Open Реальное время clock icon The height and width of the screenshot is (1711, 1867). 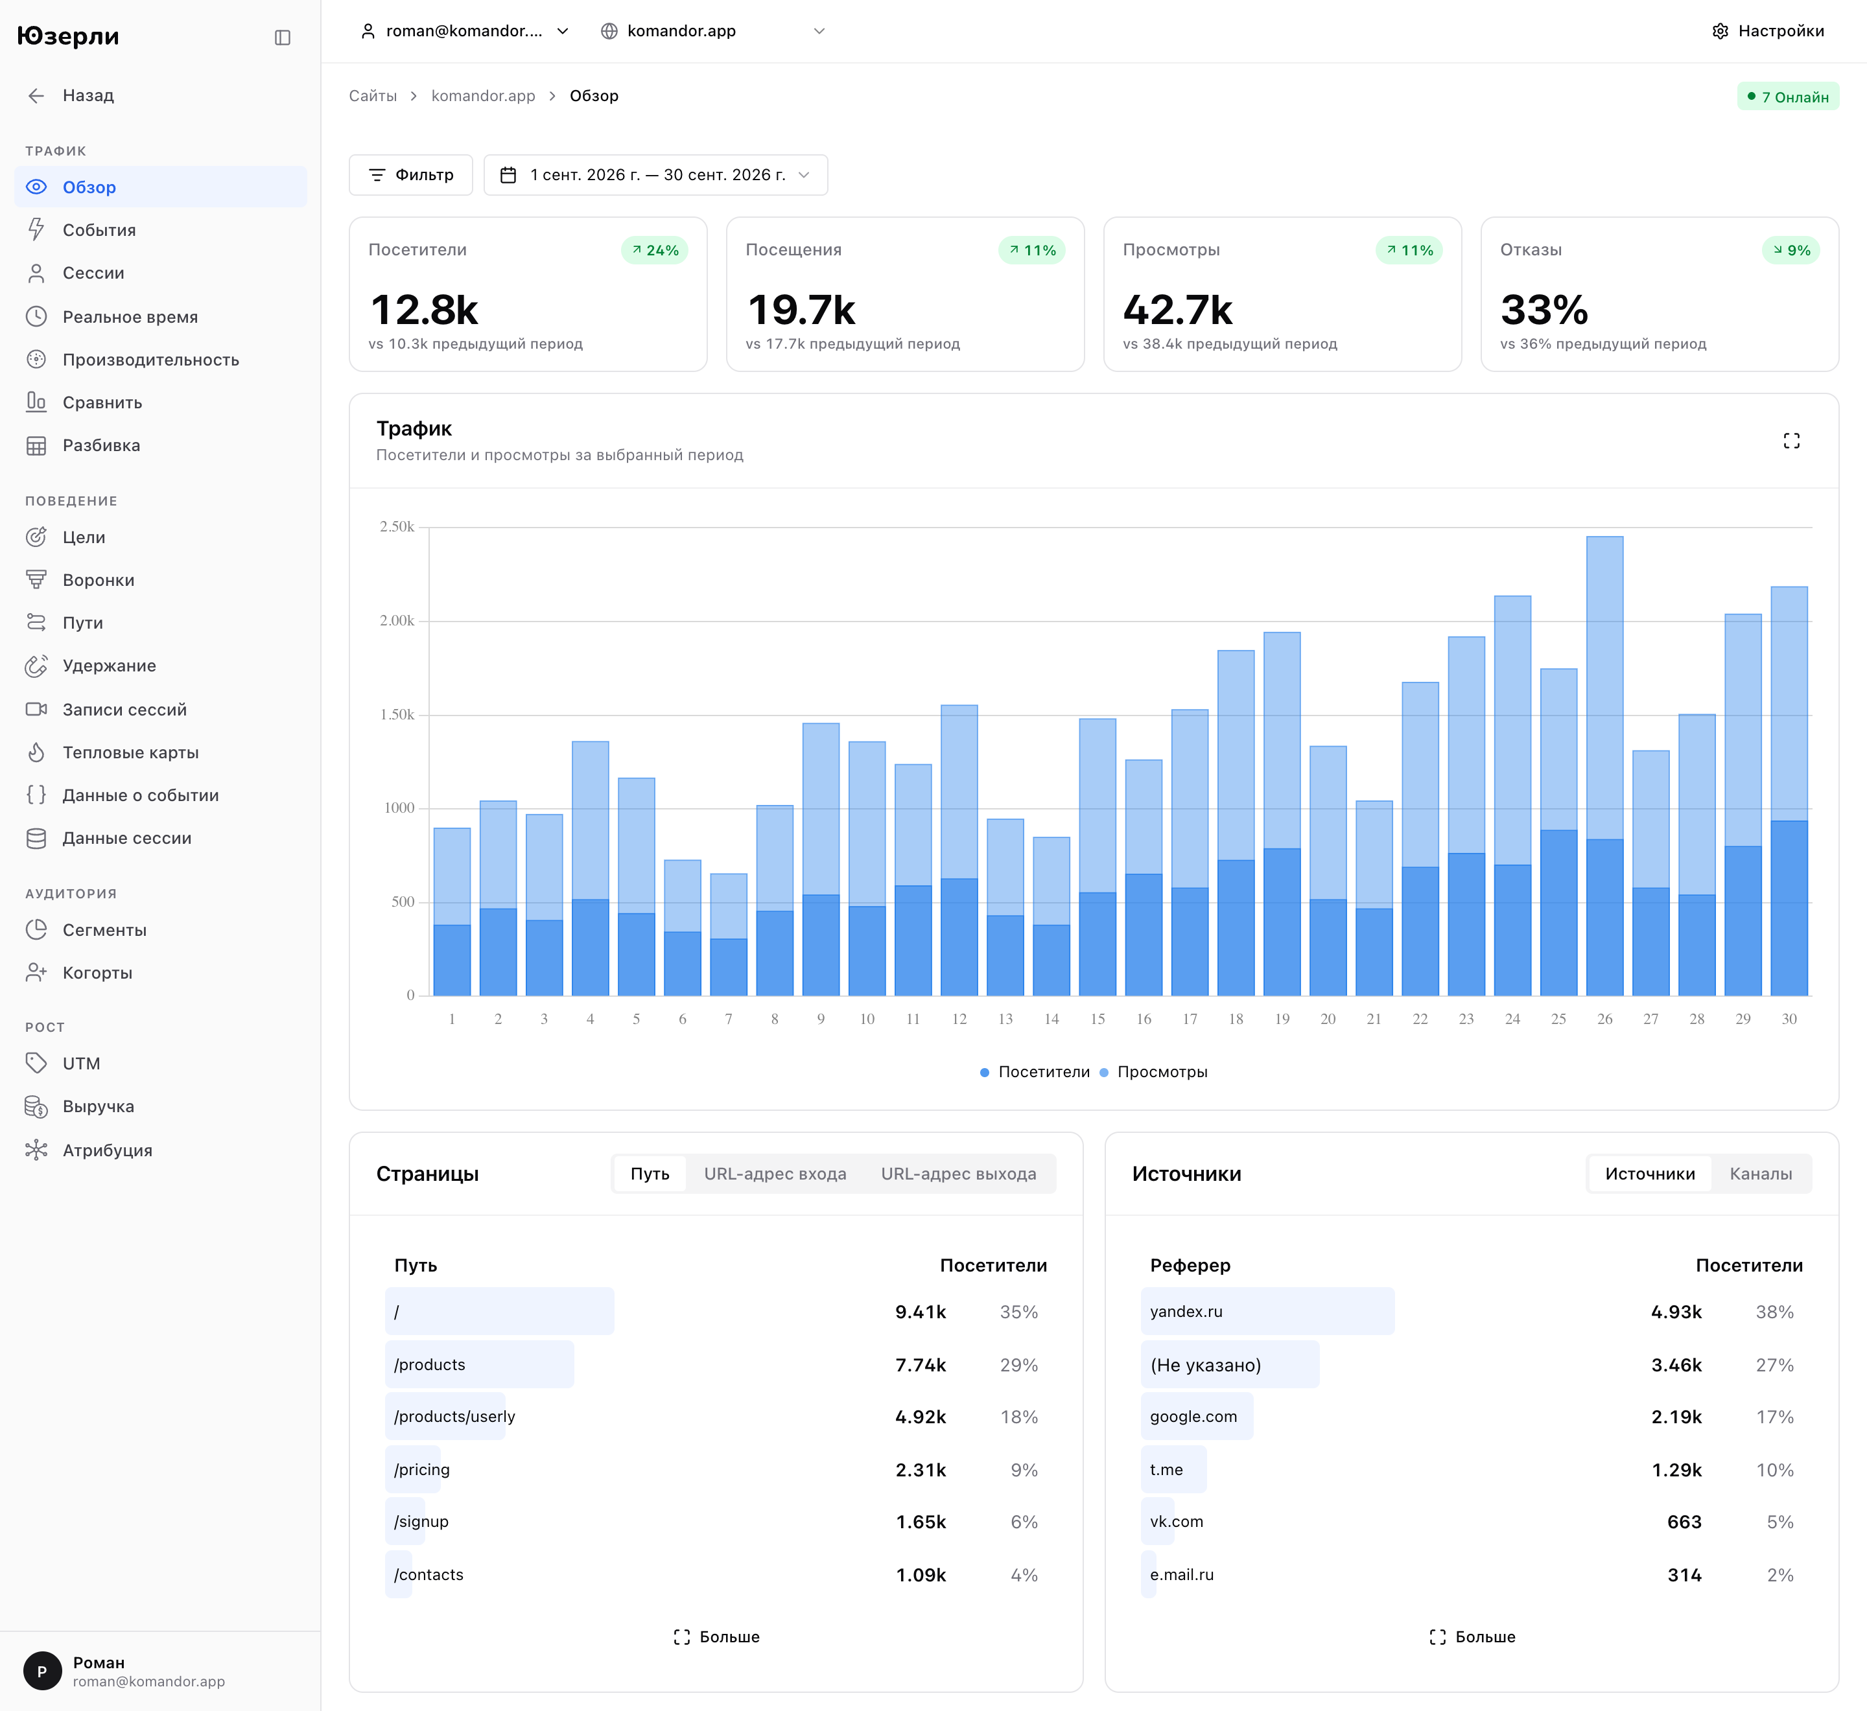point(36,317)
